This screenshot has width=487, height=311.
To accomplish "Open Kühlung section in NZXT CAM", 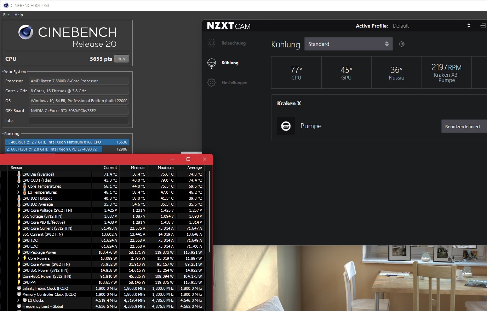I will [230, 63].
